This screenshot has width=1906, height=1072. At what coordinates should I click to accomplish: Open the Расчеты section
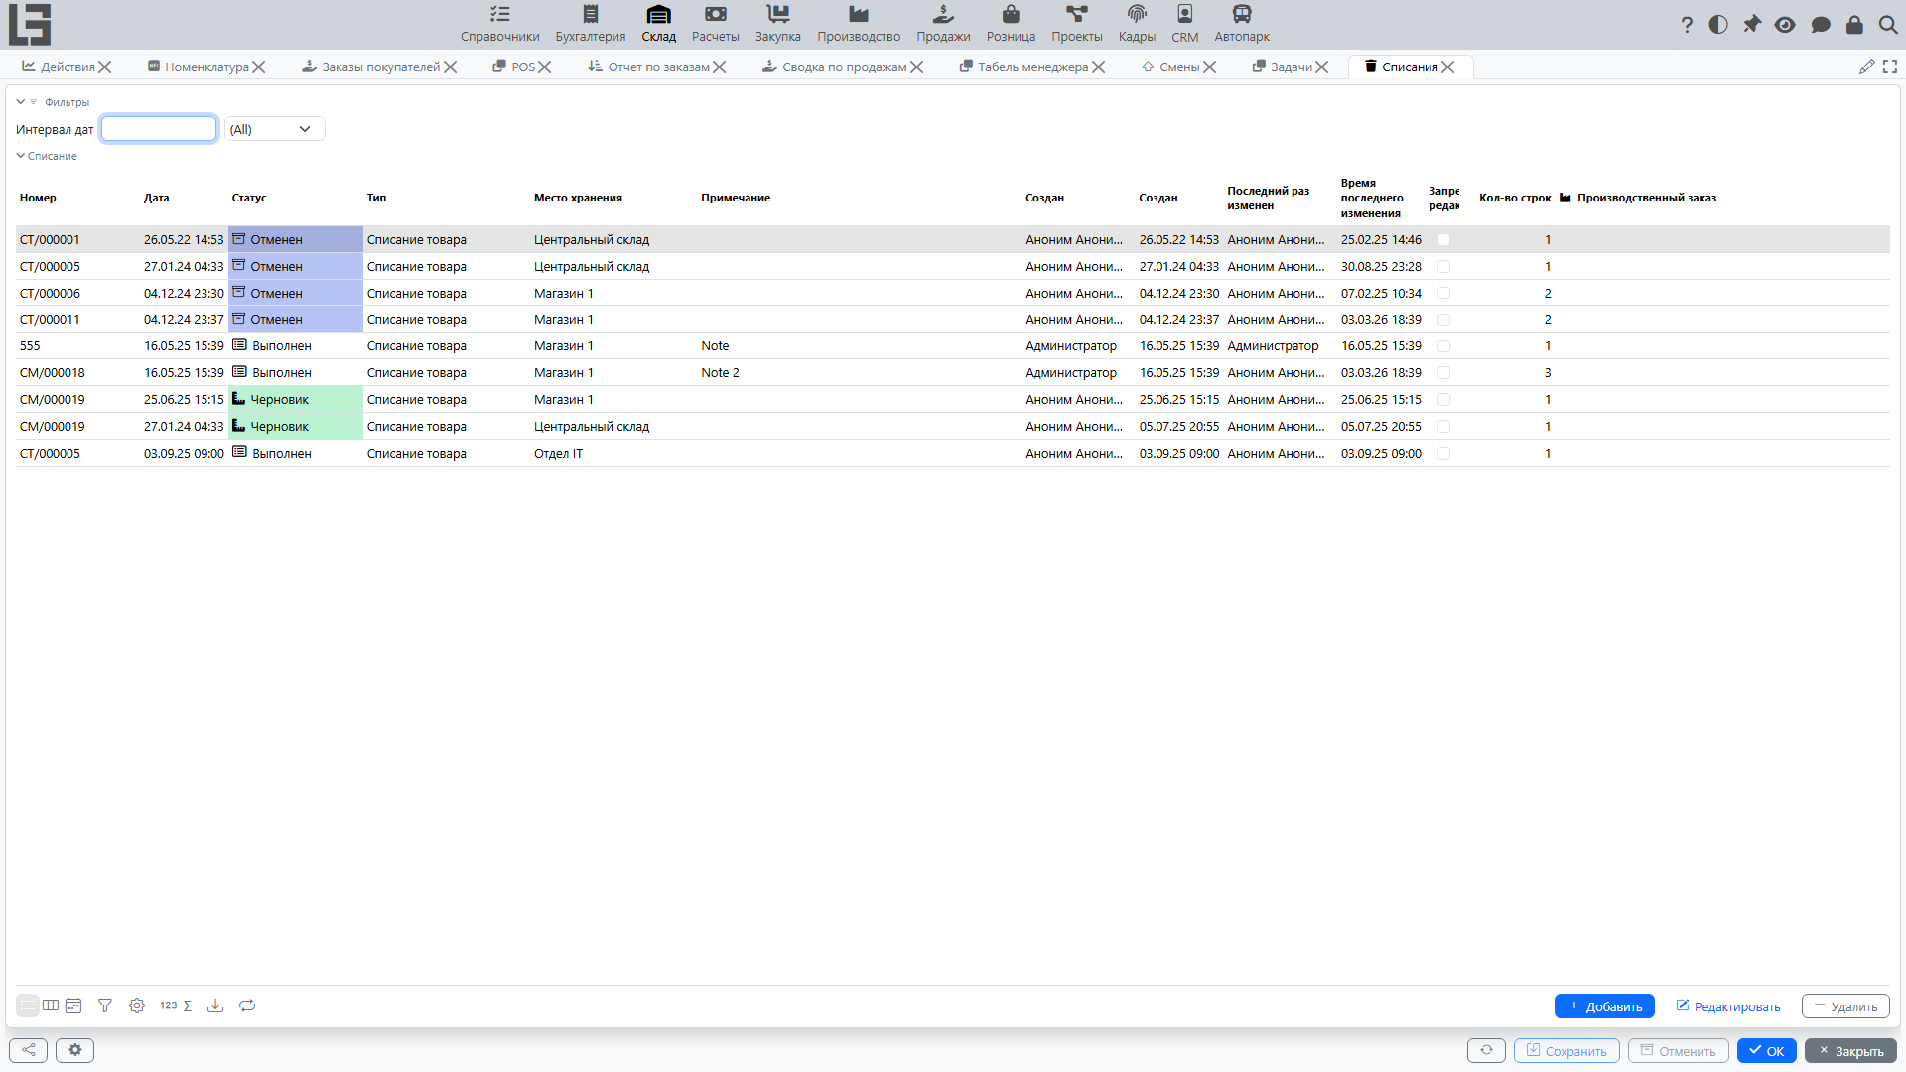click(715, 24)
